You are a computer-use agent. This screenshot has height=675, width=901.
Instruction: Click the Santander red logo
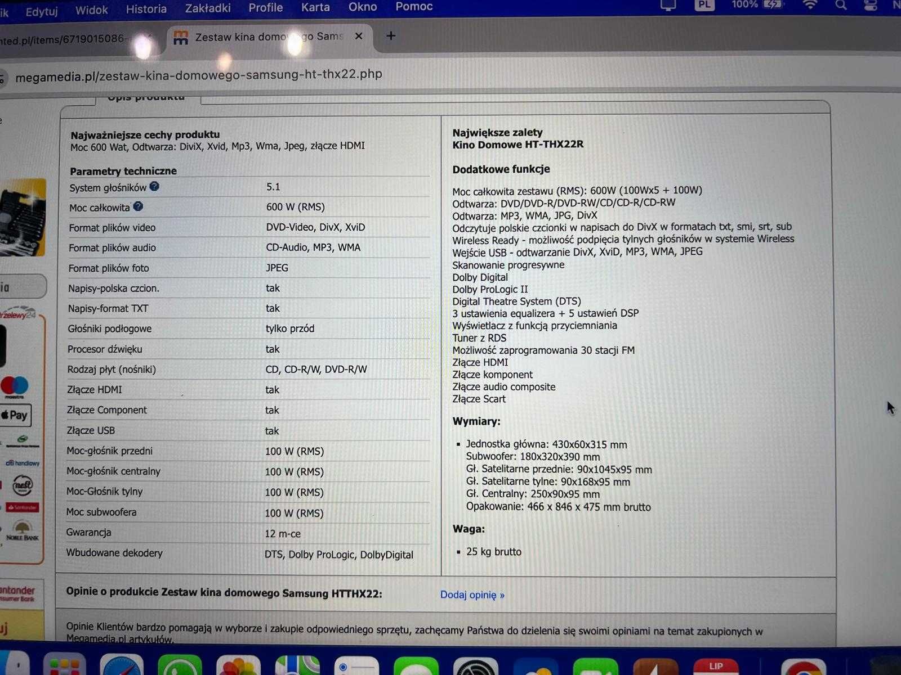pos(23,507)
